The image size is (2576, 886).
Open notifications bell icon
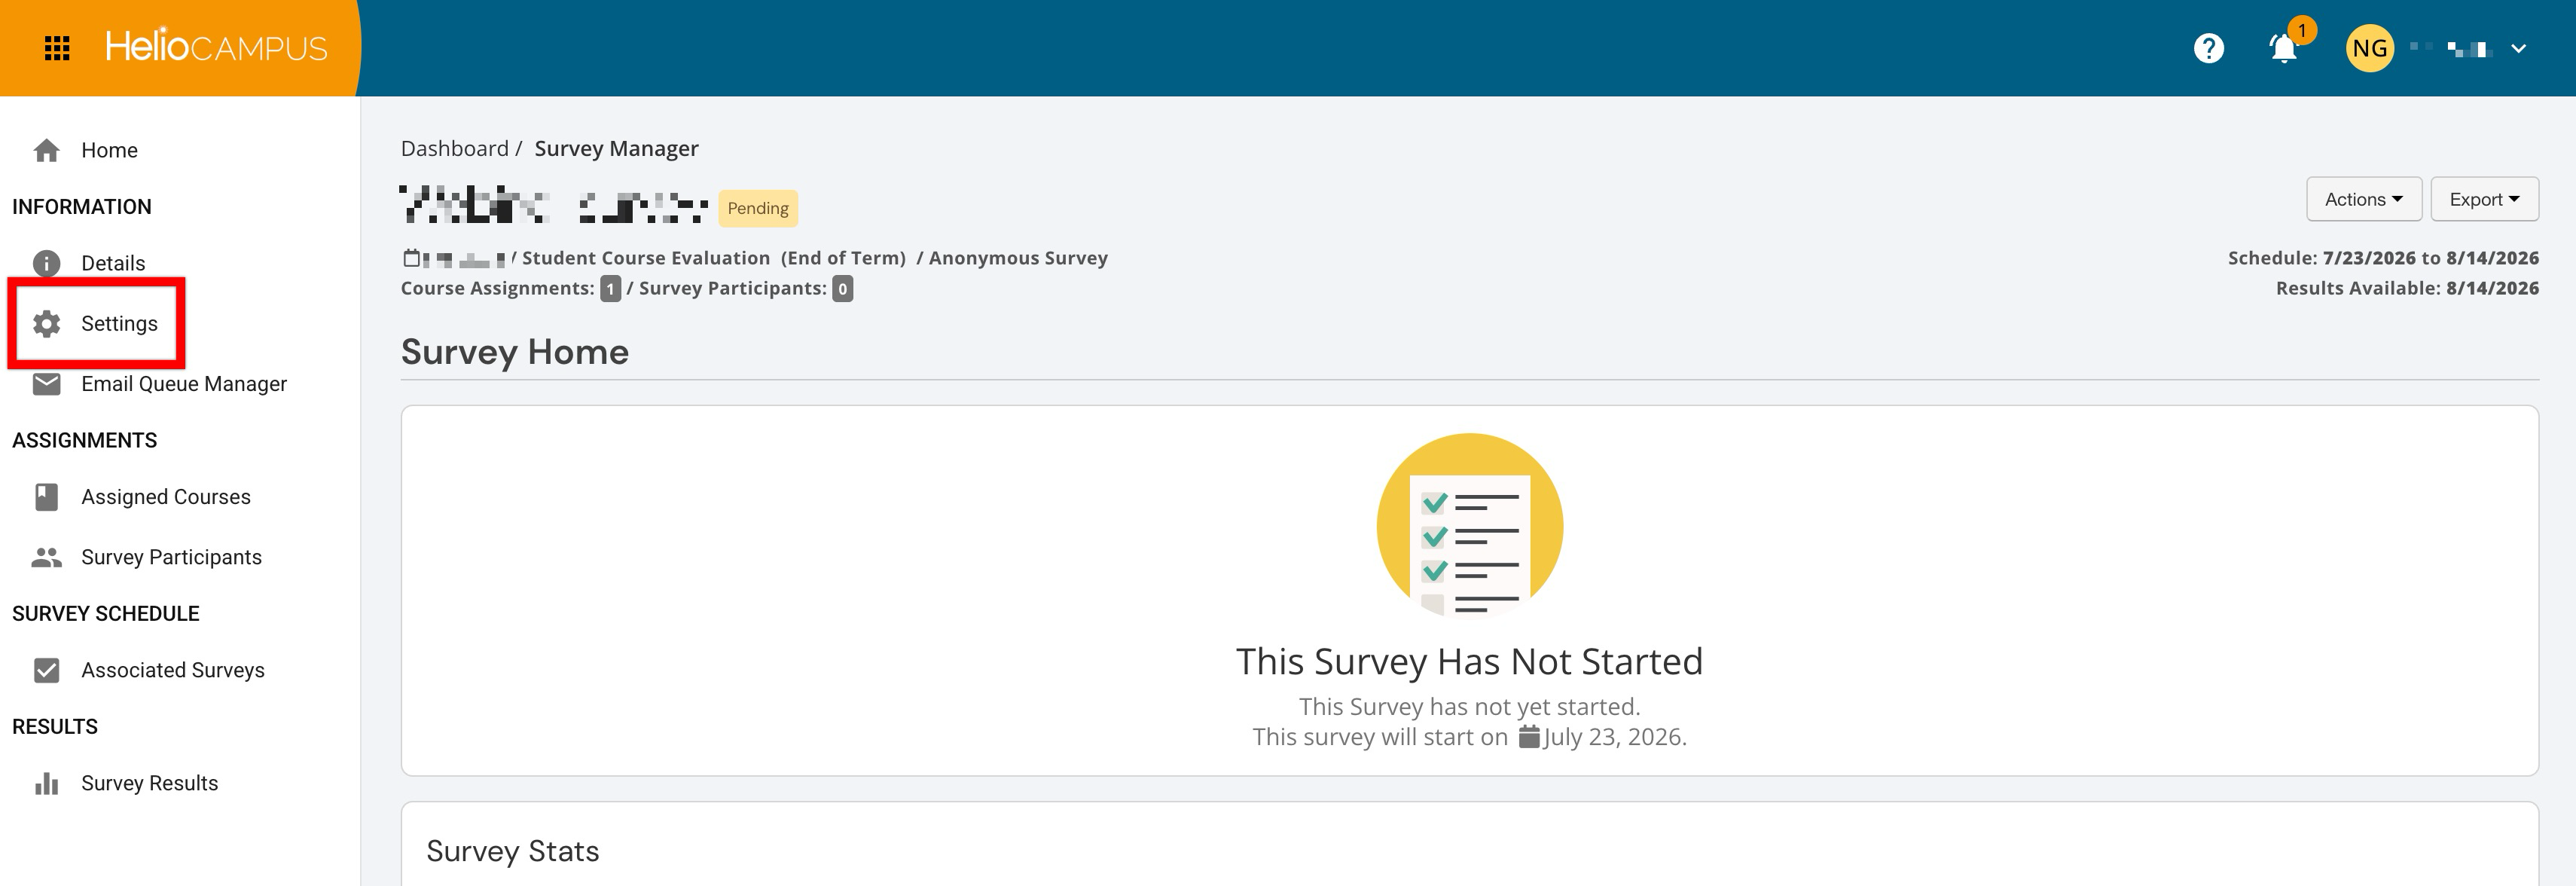[x=2283, y=48]
